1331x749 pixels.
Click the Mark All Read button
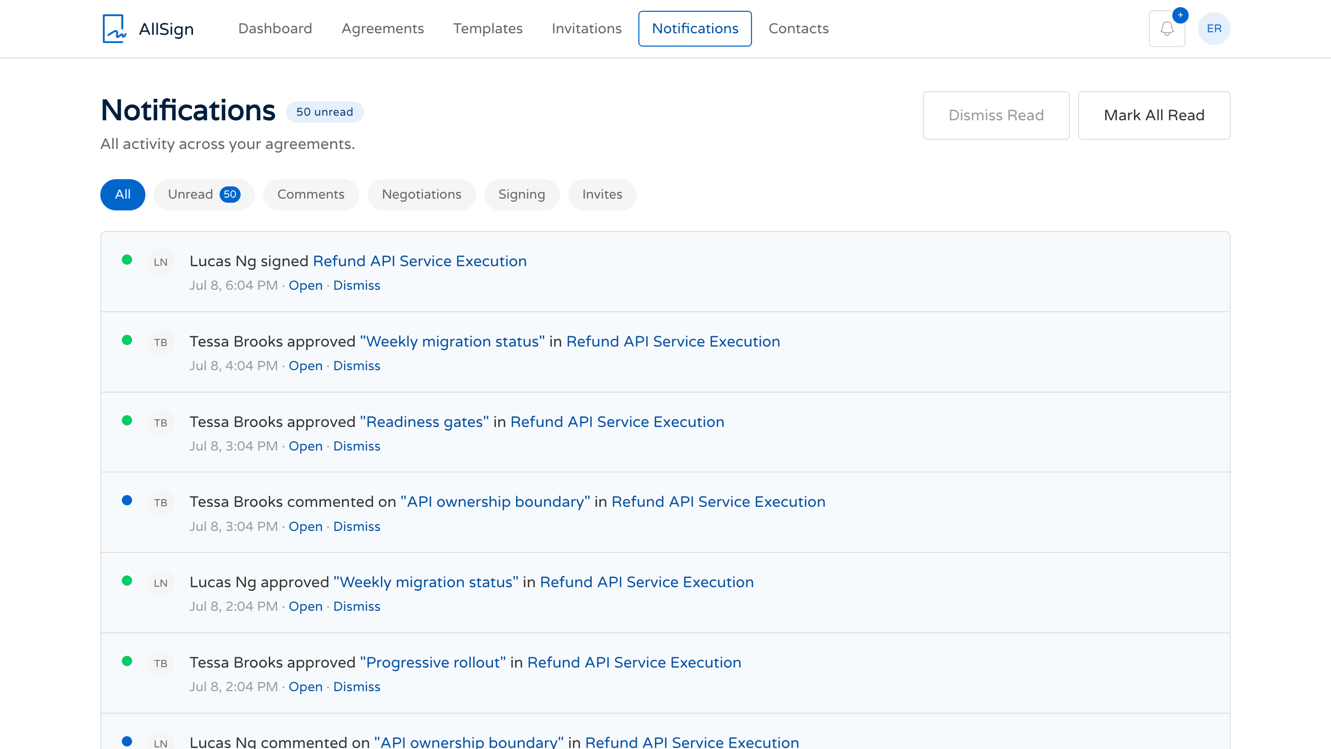[1154, 115]
